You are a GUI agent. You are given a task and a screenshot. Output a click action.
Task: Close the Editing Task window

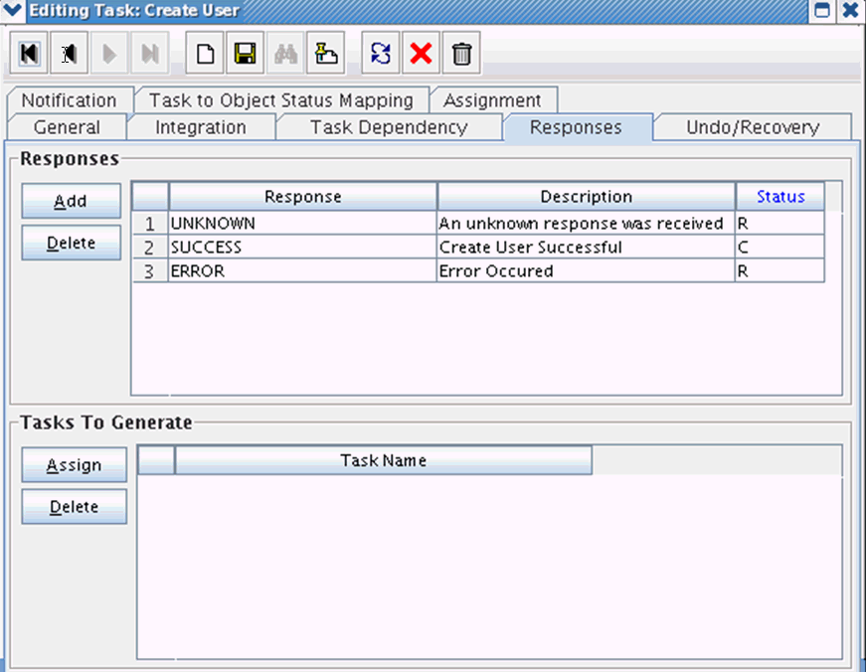[851, 10]
